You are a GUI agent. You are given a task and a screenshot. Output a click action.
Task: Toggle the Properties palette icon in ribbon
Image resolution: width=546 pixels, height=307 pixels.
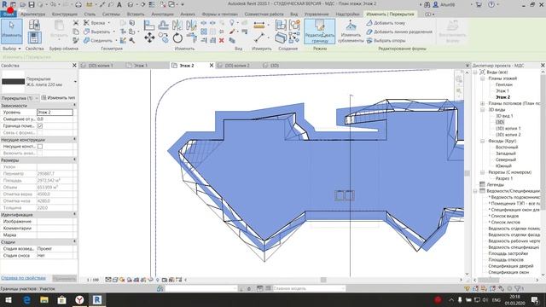click(34, 38)
